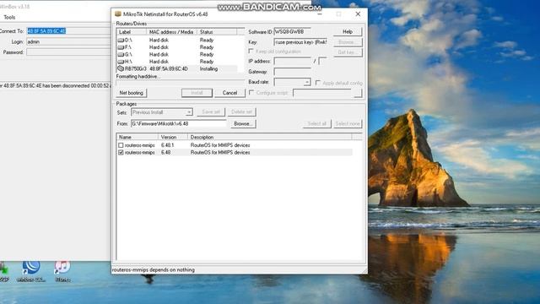Open the winbox desktop shortcut
Viewport: 540px width, 304px height.
click(x=31, y=271)
